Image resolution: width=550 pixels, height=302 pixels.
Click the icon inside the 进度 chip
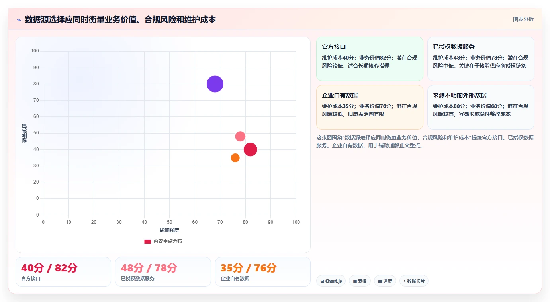pos(380,281)
